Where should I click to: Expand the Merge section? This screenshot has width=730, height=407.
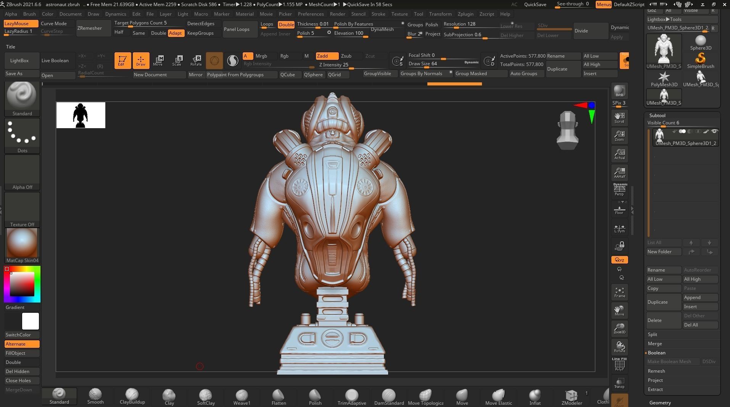655,344
